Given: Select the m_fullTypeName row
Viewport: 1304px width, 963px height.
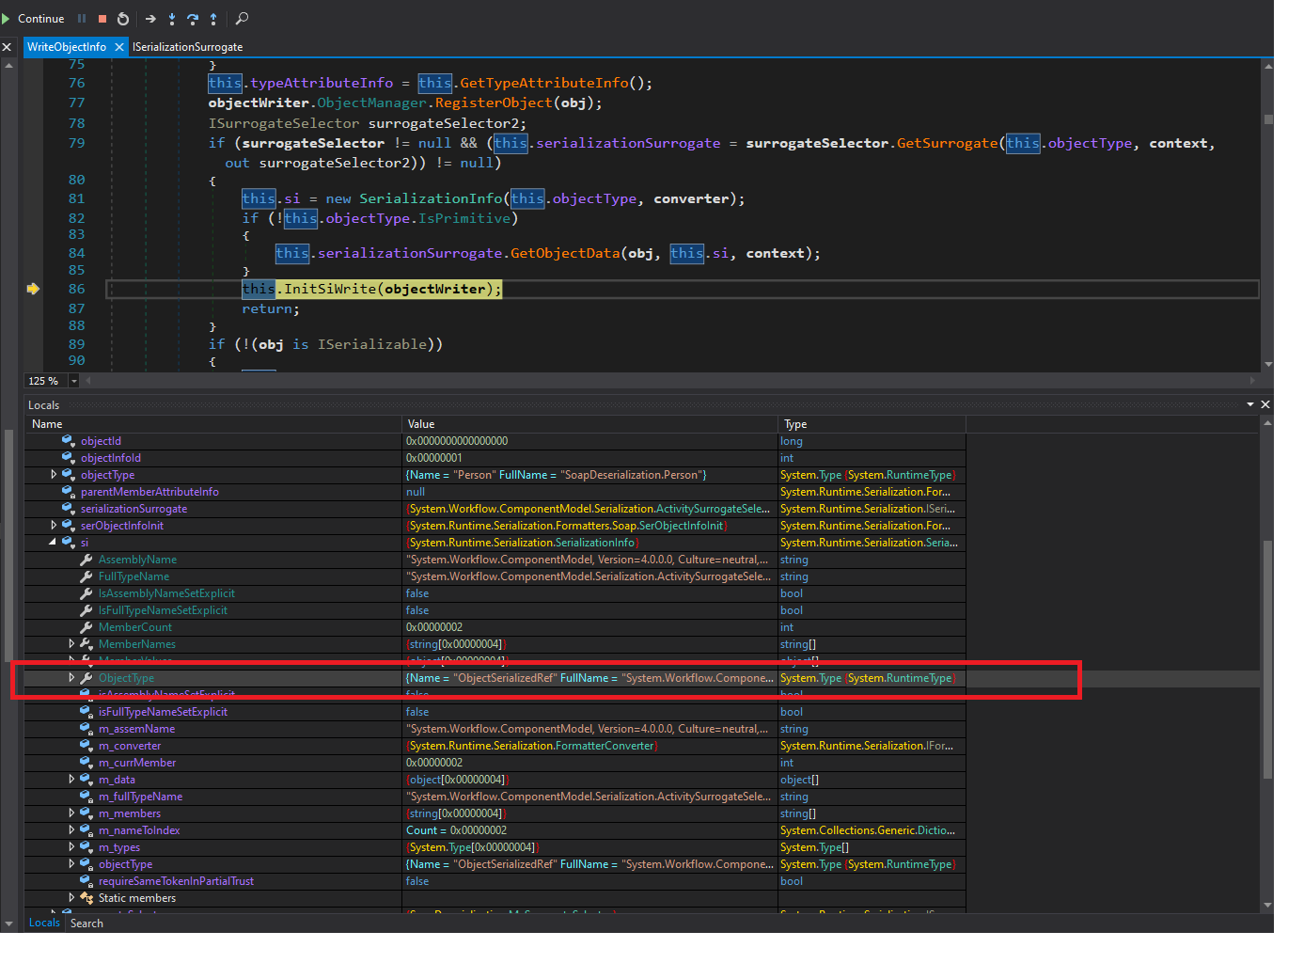Looking at the screenshot, I should pyautogui.click(x=495, y=797).
